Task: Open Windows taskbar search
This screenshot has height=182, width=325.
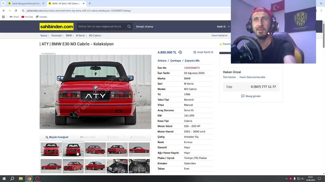Action: 12,179
